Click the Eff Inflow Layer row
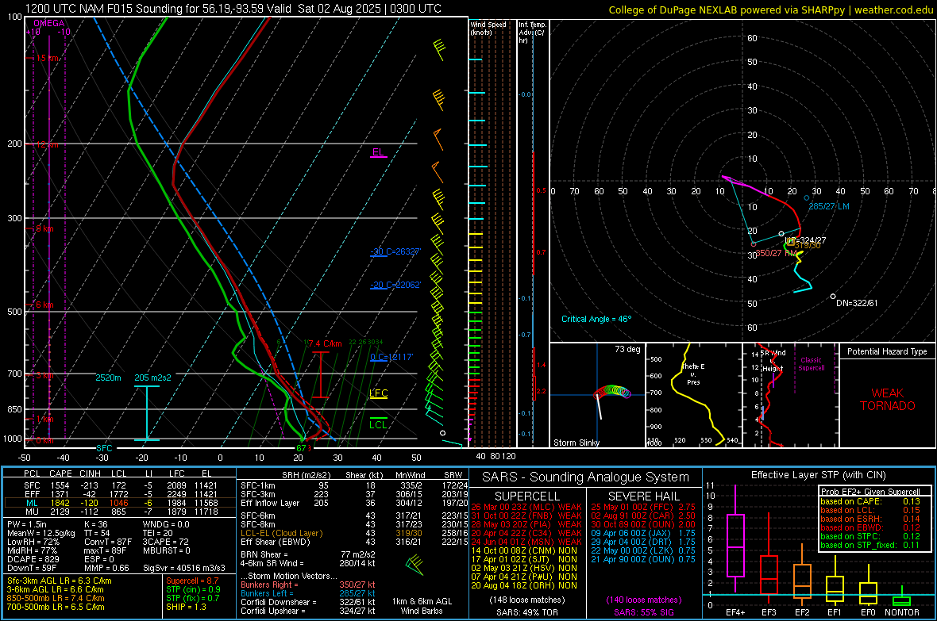The height and width of the screenshot is (621, 937). point(354,503)
